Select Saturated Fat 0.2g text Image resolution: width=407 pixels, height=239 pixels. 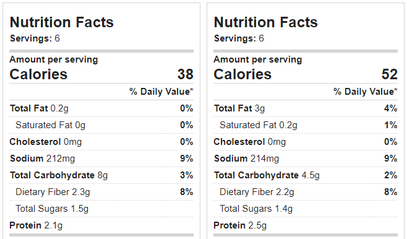click(x=259, y=125)
